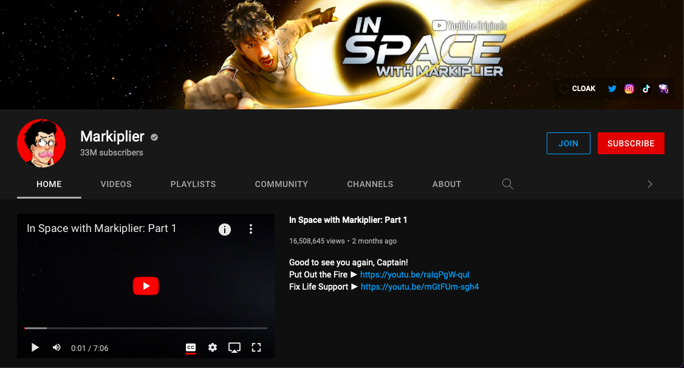Click the last pixel-art icon in banner links
This screenshot has width=684, height=368.
pos(663,89)
